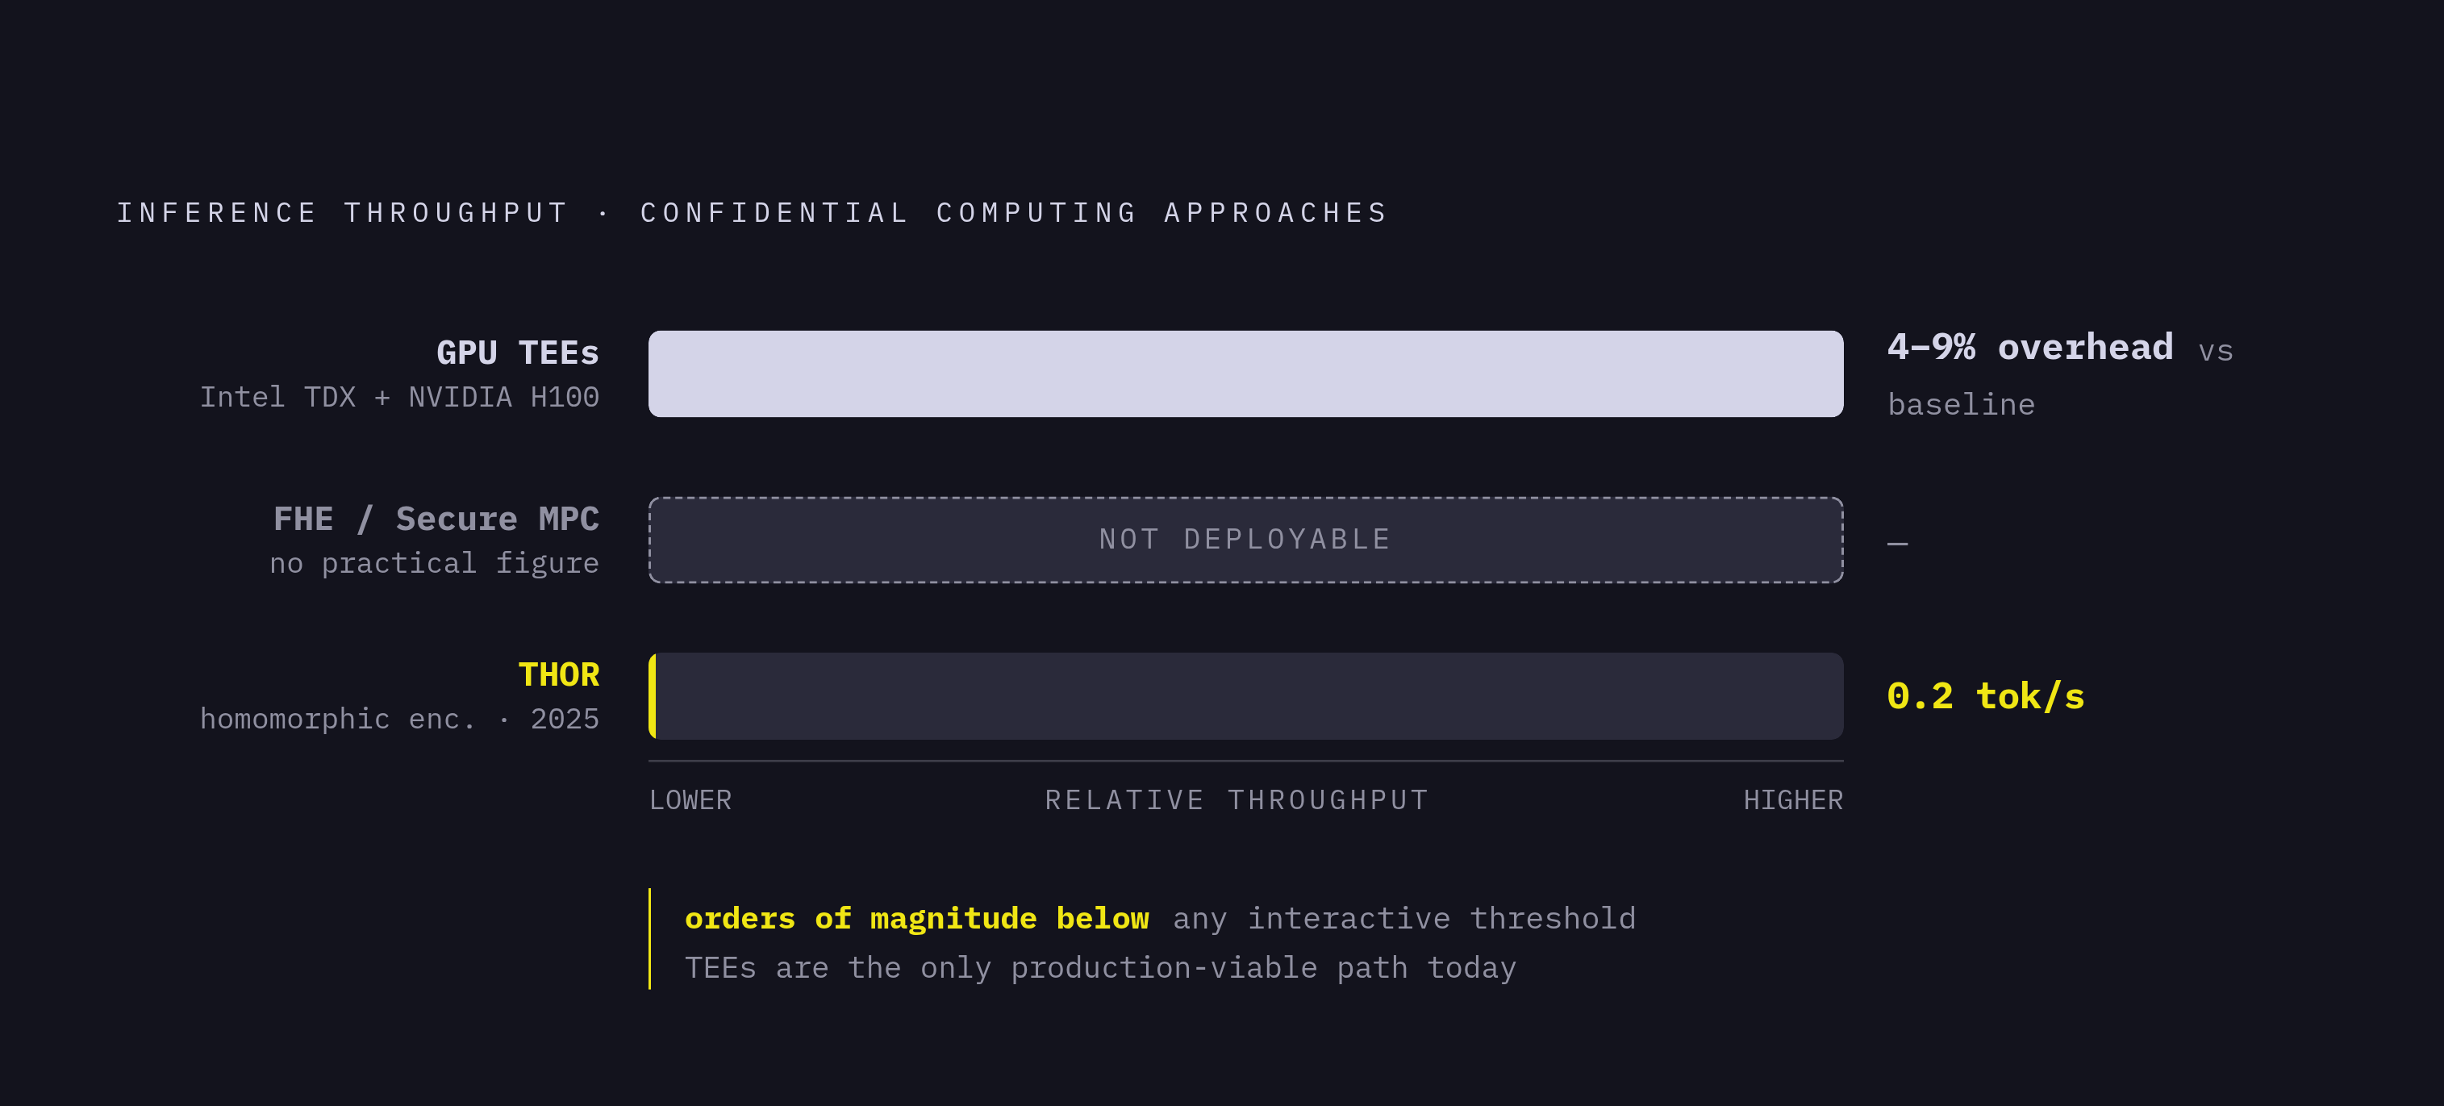2444x1106 pixels.
Task: Click the 'LOWER' axis label
Action: pyautogui.click(x=690, y=800)
